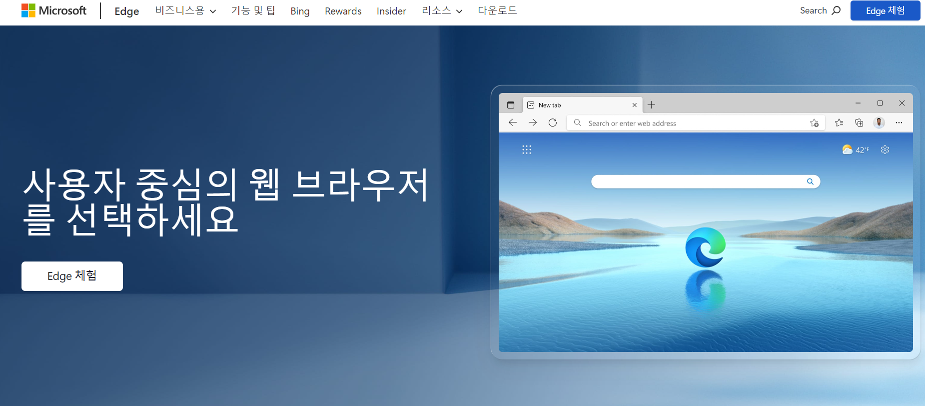Click the back arrow in mock browser
Viewport: 925px width, 406px height.
click(513, 122)
